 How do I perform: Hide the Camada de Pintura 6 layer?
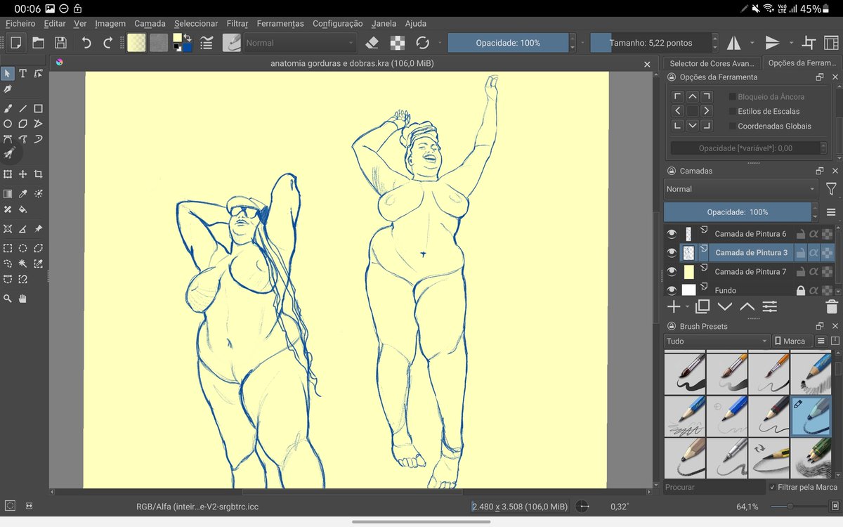[672, 234]
